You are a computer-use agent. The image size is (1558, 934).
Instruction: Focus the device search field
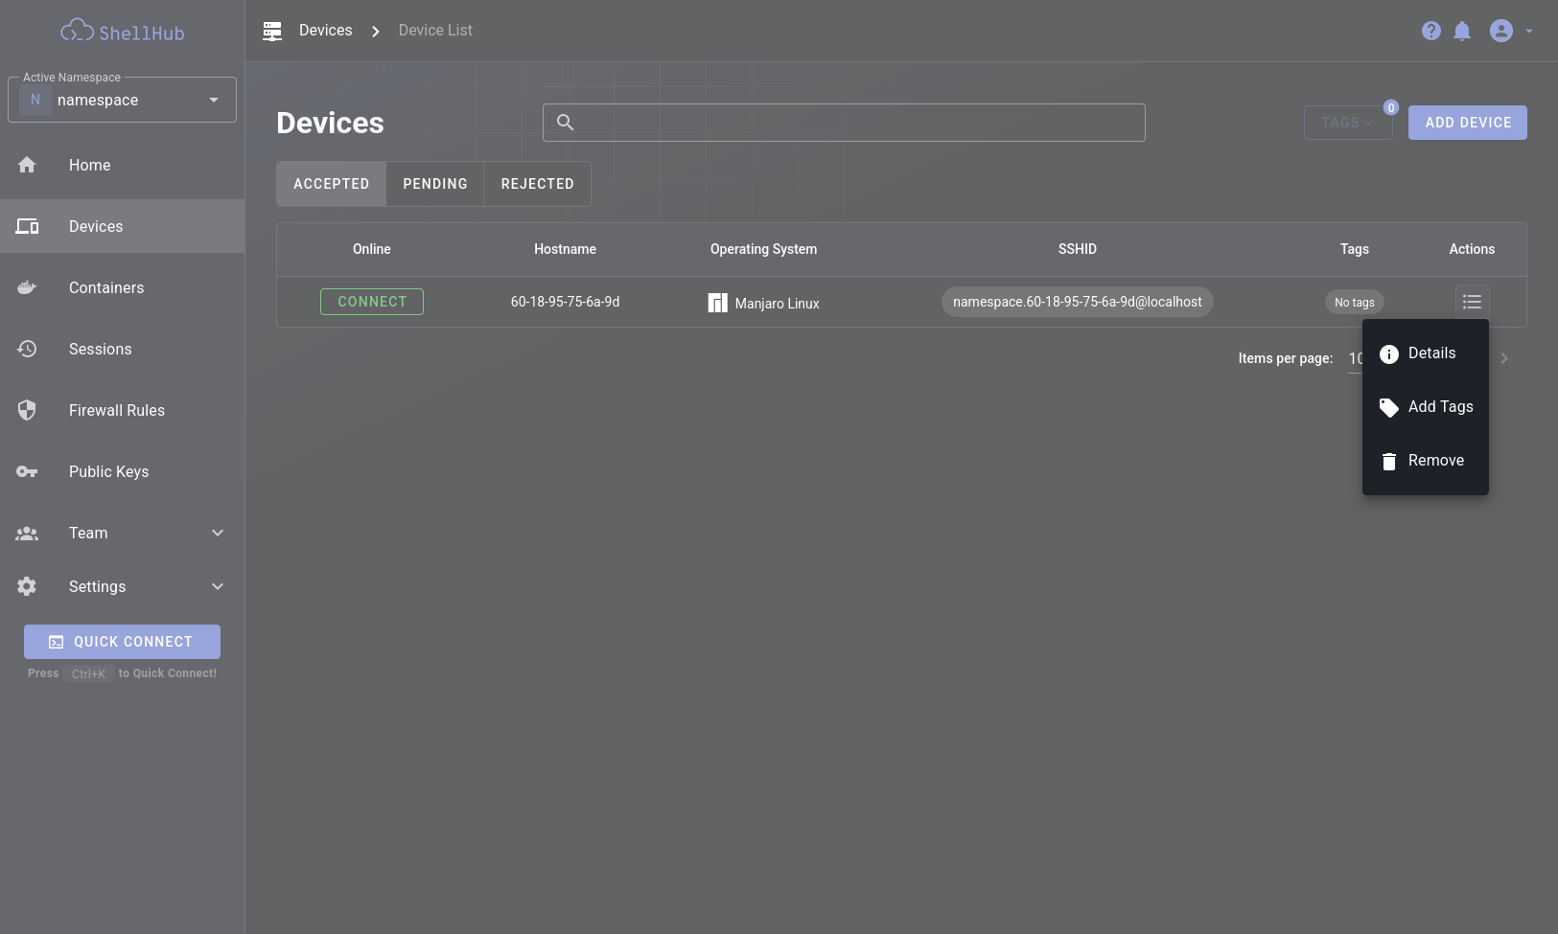844,123
